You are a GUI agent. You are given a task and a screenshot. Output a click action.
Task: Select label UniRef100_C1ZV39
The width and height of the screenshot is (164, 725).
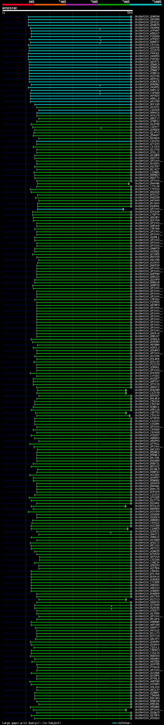[147, 393]
